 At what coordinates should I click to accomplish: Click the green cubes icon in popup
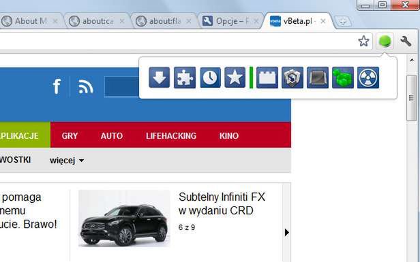pyautogui.click(x=343, y=78)
